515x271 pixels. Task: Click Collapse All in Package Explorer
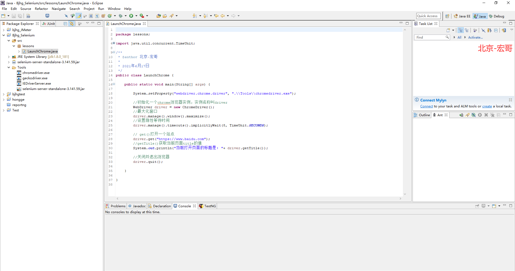click(x=65, y=24)
